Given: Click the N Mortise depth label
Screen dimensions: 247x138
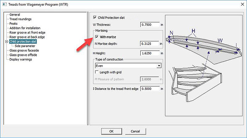Looking at the screenshot, I should coord(106,44).
